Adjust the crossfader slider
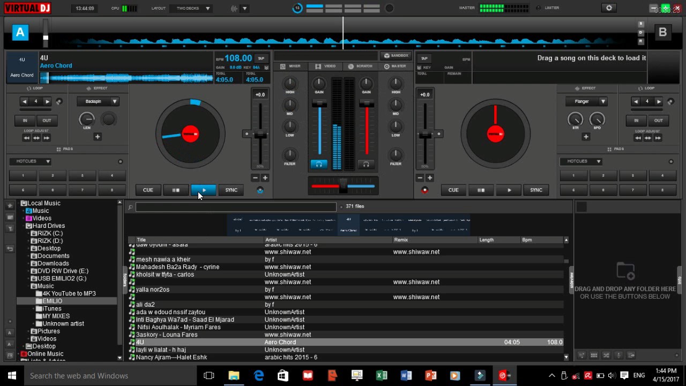 pyautogui.click(x=343, y=186)
